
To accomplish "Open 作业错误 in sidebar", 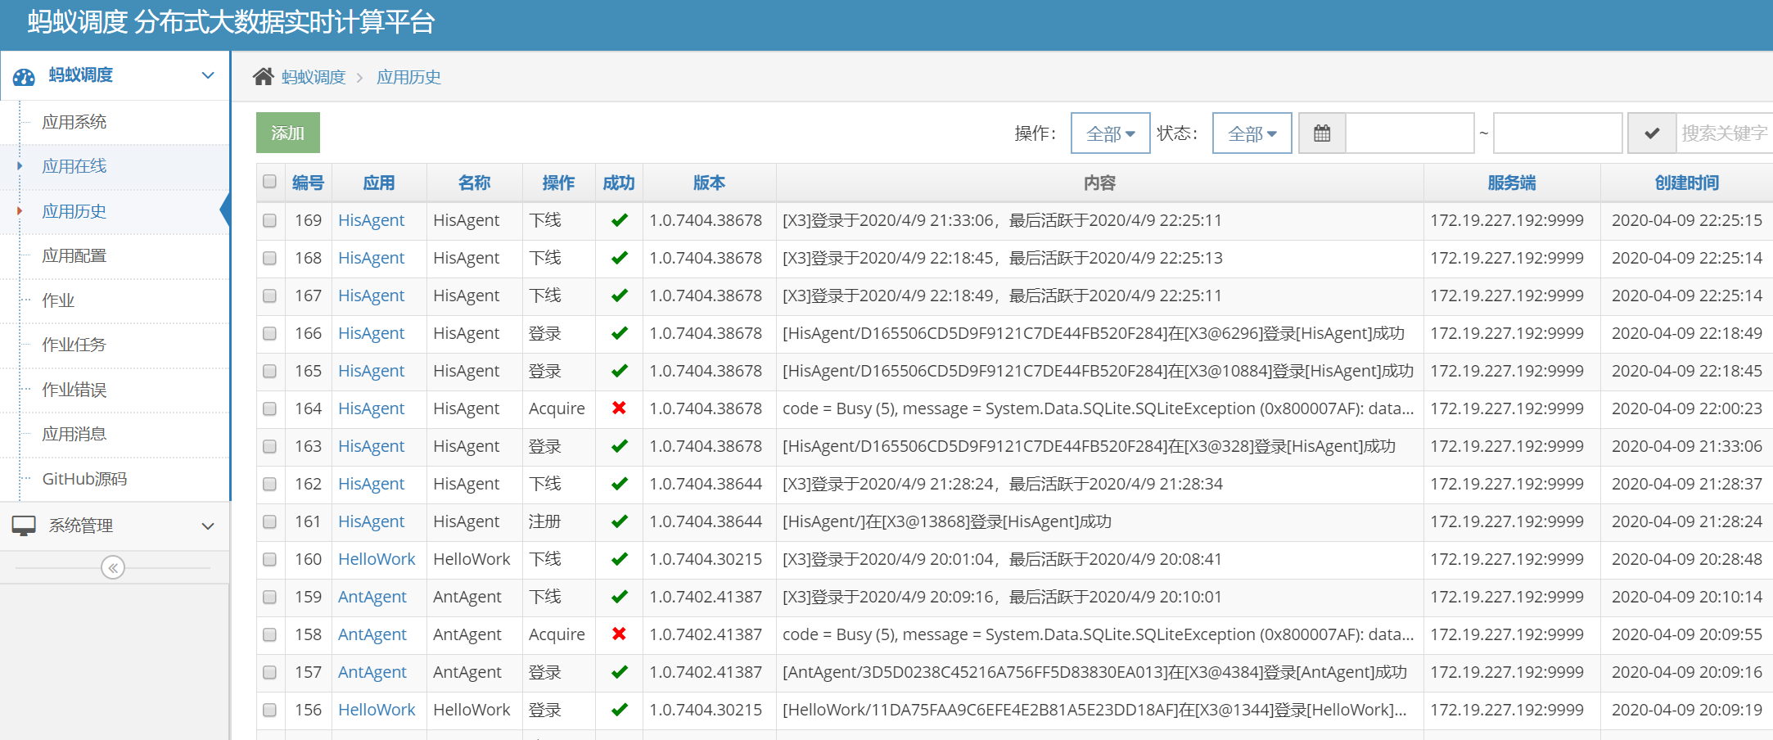I will [x=74, y=390].
